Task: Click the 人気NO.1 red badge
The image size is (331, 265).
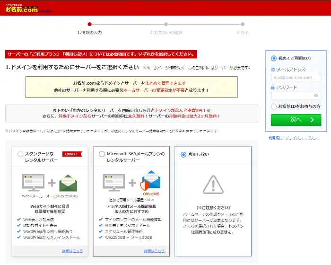Action: (72, 154)
